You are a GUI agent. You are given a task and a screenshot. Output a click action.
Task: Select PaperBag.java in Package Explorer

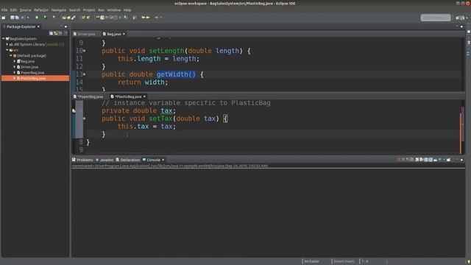(32, 72)
